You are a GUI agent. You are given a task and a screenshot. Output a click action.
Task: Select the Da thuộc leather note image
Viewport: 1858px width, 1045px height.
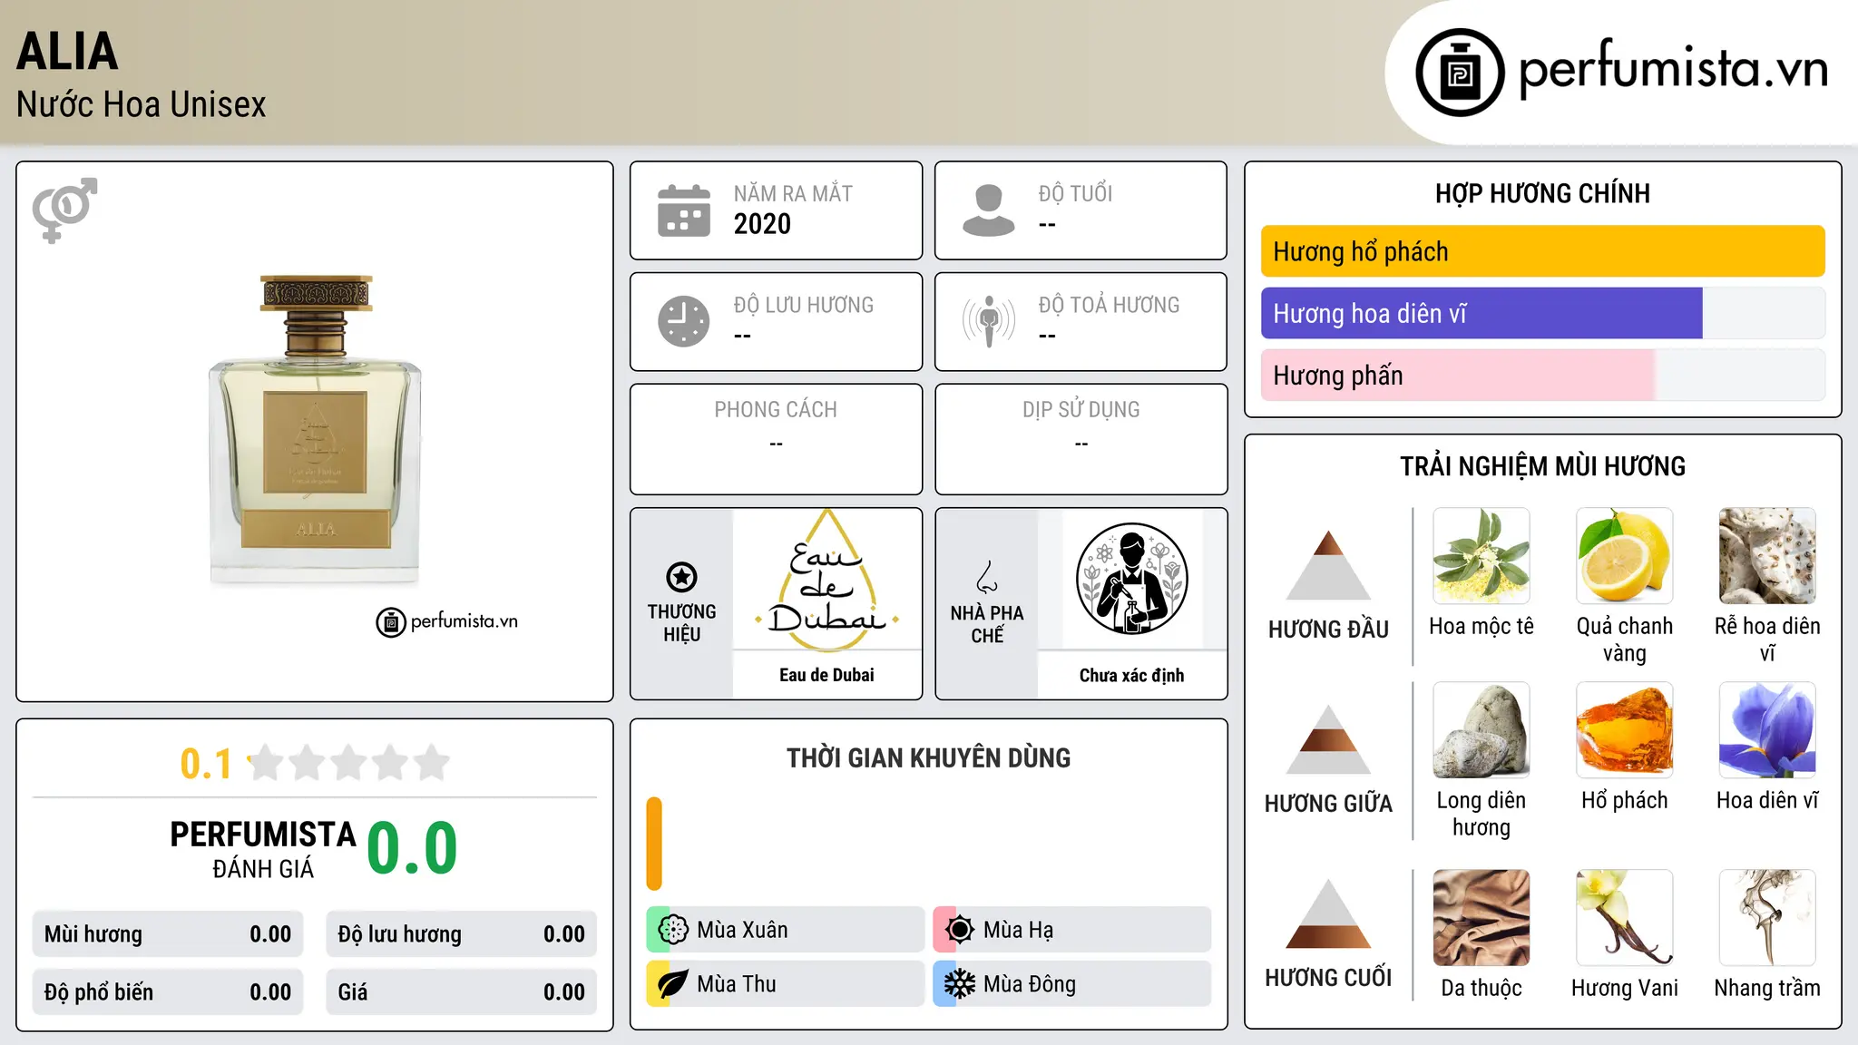click(x=1482, y=918)
